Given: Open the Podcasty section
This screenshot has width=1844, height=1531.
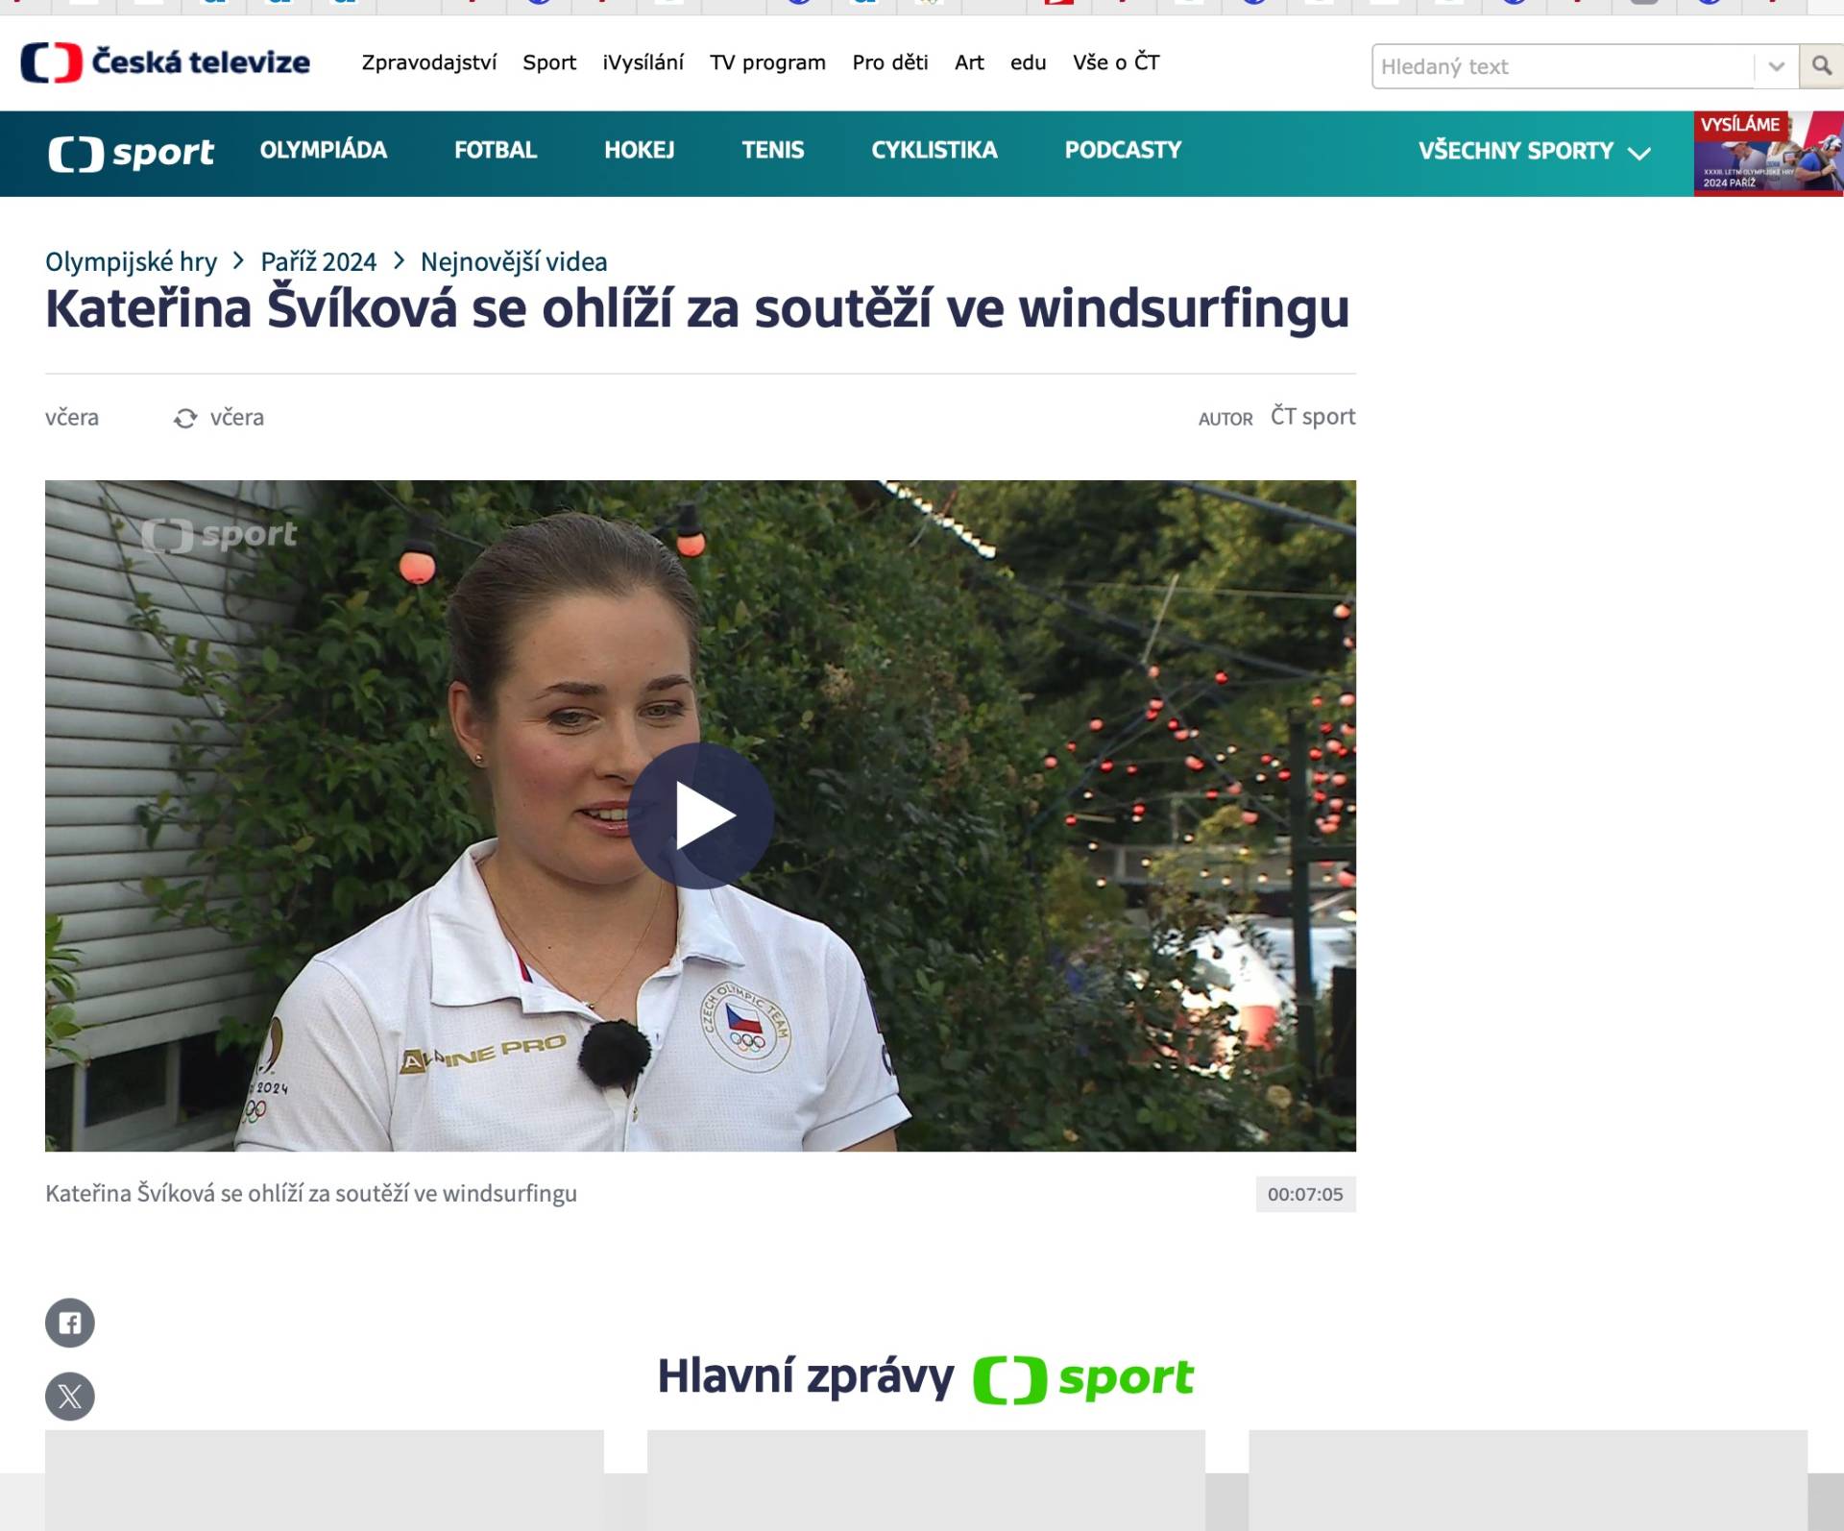Looking at the screenshot, I should pyautogui.click(x=1122, y=150).
